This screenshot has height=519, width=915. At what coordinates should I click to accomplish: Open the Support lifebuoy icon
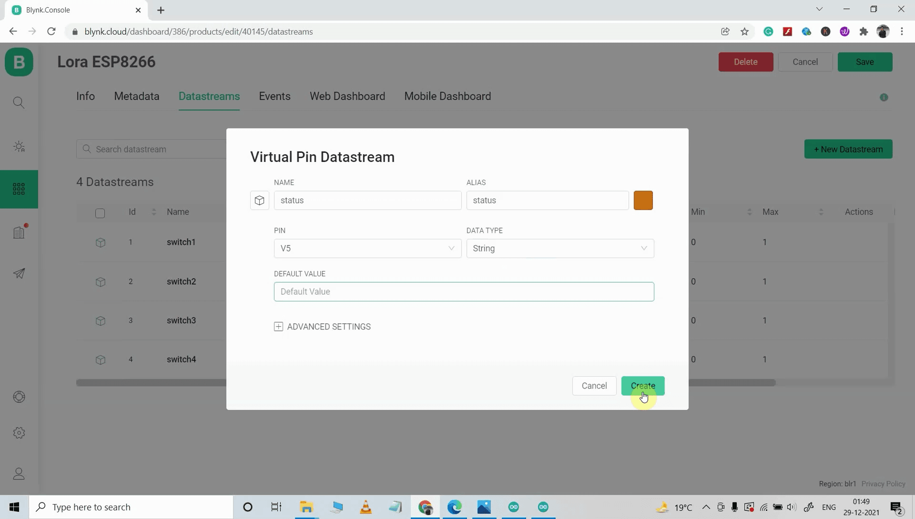pos(19,397)
